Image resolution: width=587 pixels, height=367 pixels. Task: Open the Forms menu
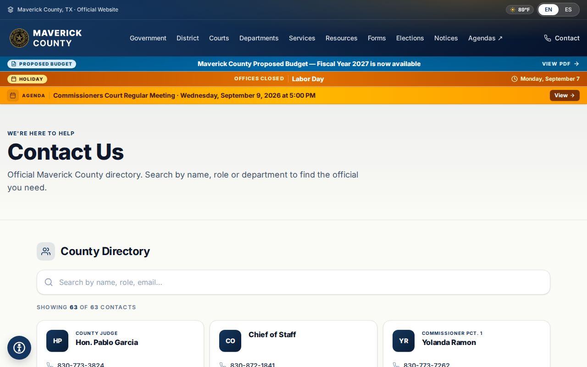[377, 38]
